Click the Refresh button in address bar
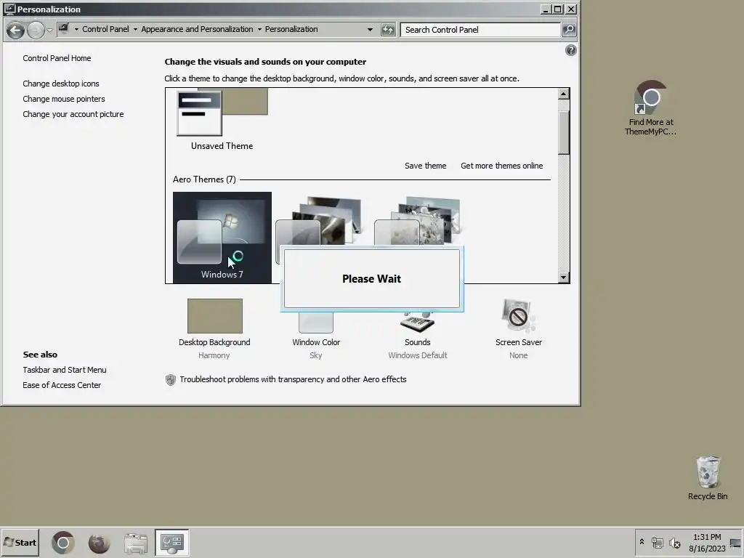 coord(388,30)
